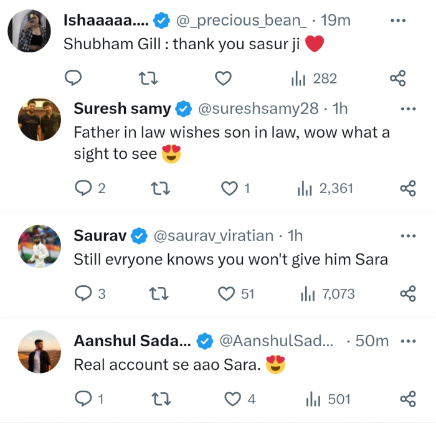Image resolution: width=436 pixels, height=429 pixels.
Task: Share Saurav's tweet
Action: (x=407, y=293)
